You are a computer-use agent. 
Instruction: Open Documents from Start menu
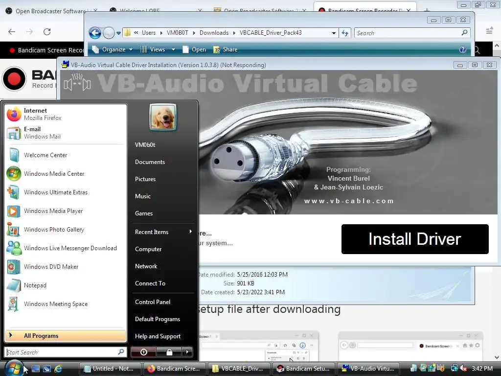click(150, 162)
